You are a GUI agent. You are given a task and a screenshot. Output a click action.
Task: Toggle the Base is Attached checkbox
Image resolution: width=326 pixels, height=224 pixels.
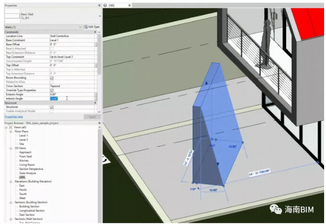(x=52, y=48)
